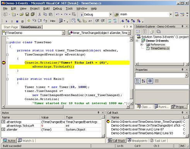The image size is (190, 149).
Task: Pin the Autos panel
Action: click(98, 113)
